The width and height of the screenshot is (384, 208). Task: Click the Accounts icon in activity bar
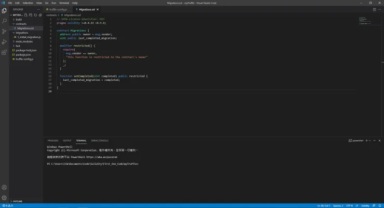pos(4,187)
